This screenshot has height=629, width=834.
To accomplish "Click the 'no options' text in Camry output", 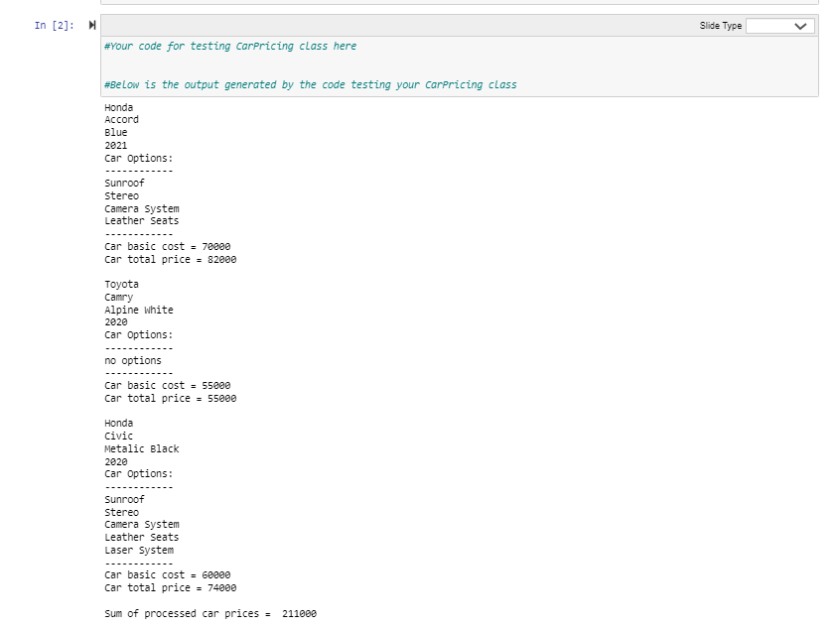I will (x=132, y=360).
